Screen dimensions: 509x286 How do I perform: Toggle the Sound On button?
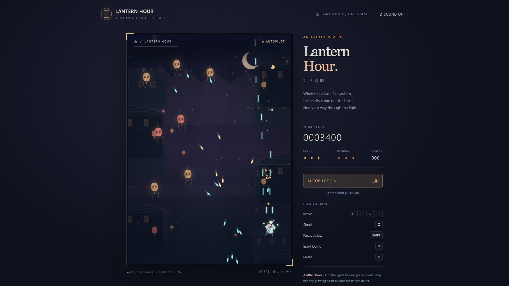coord(392,14)
